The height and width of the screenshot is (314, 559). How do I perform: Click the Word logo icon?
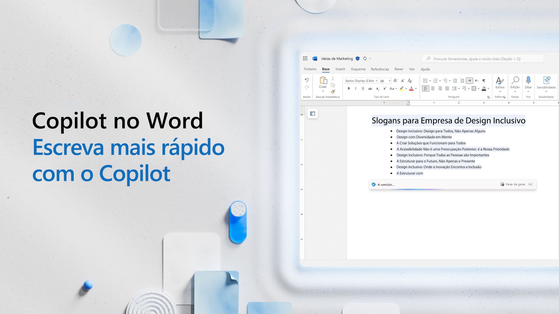(x=315, y=58)
